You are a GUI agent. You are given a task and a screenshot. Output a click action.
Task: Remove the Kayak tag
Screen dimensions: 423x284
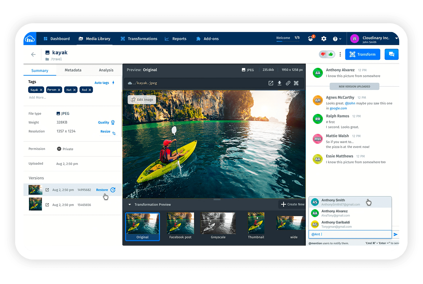[41, 90]
